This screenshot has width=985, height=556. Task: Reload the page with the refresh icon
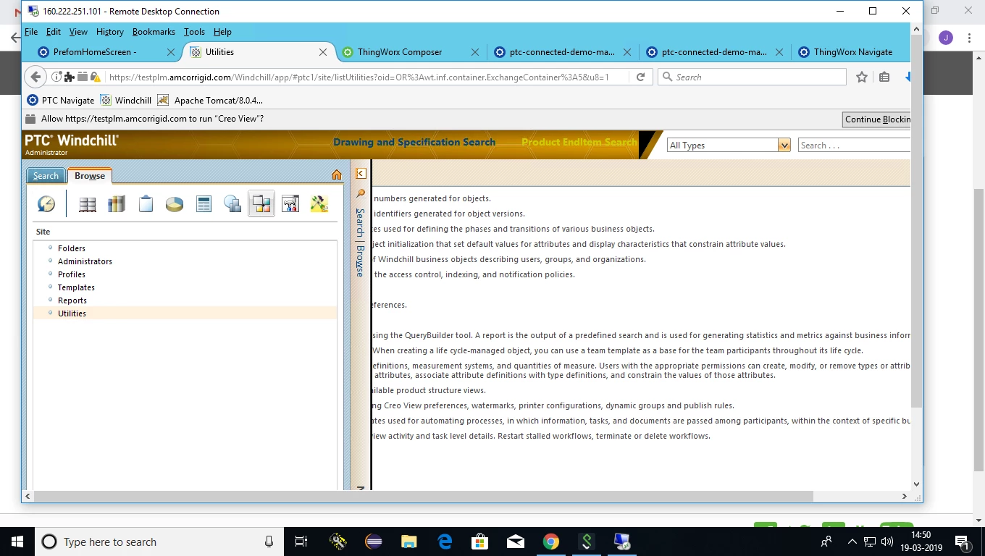pyautogui.click(x=640, y=77)
